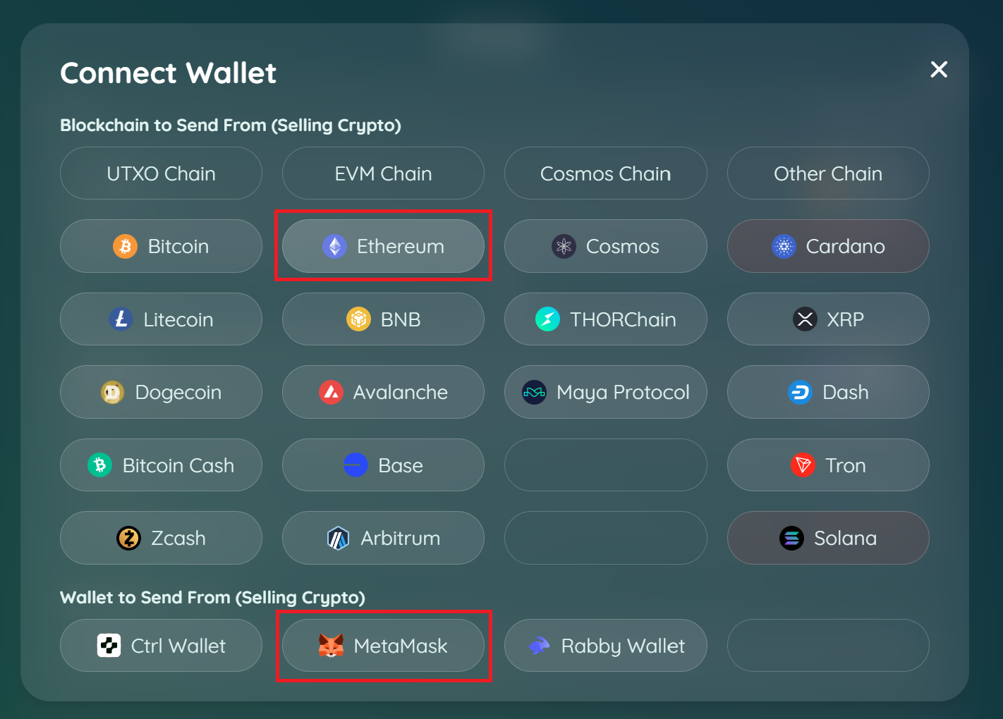Choose the Arbitrum network button
The width and height of the screenshot is (1003, 719).
pyautogui.click(x=383, y=539)
